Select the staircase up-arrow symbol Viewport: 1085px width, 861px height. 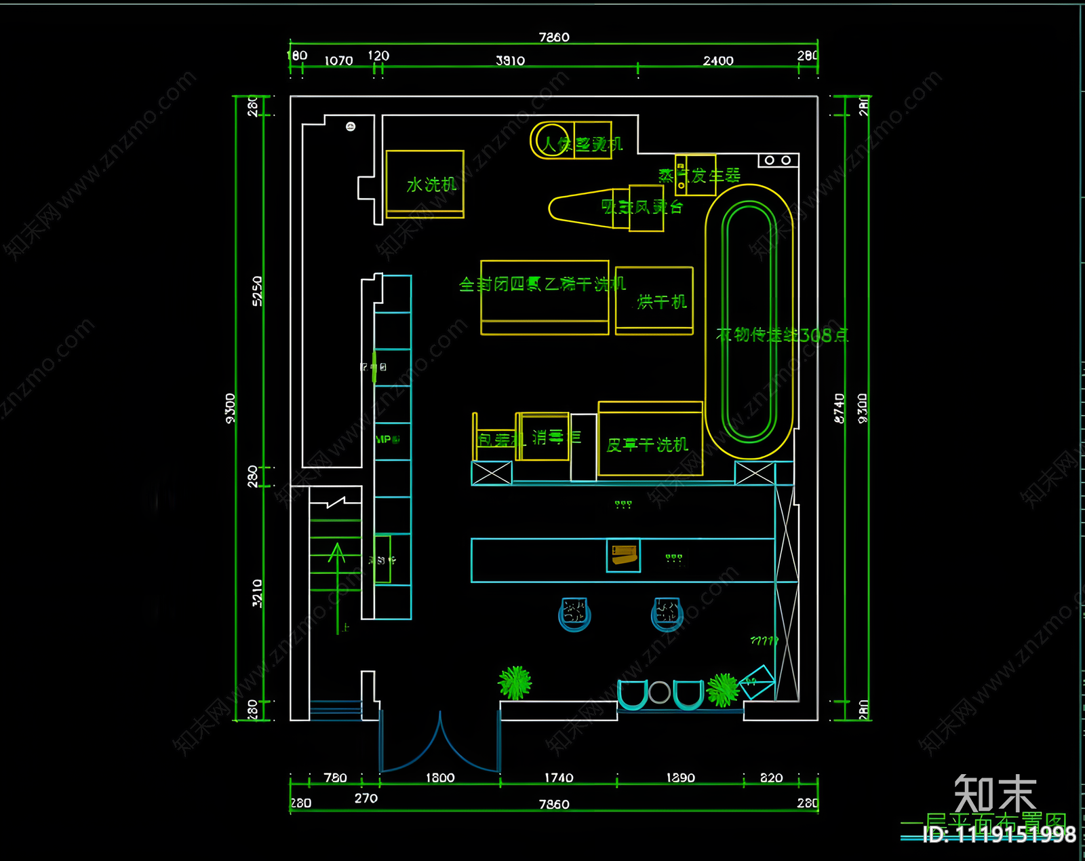(x=337, y=588)
